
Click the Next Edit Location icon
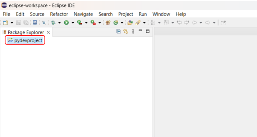click(x=187, y=22)
